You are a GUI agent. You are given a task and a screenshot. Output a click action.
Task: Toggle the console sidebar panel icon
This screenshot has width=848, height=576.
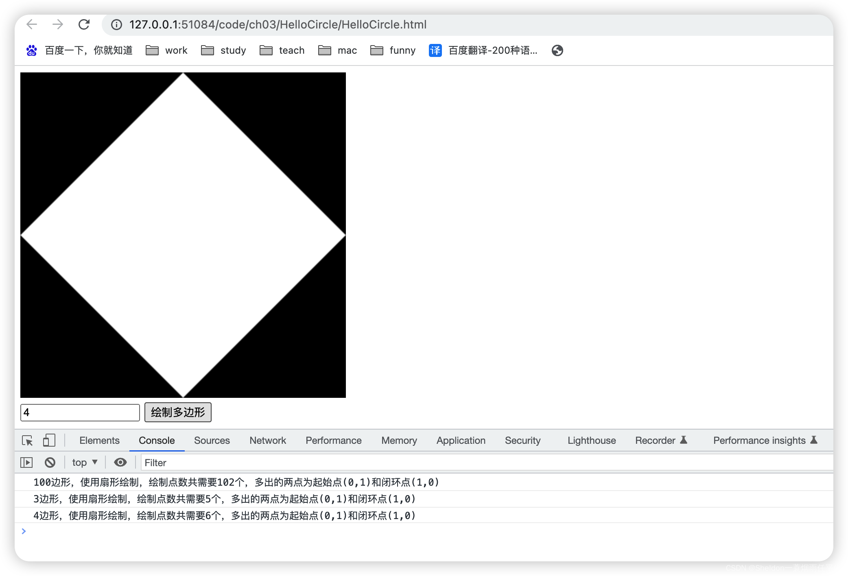[x=26, y=463]
